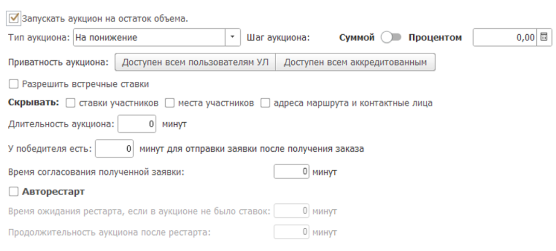
Task: Select 'Доступен всем аккредитованным'
Action: click(x=355, y=63)
